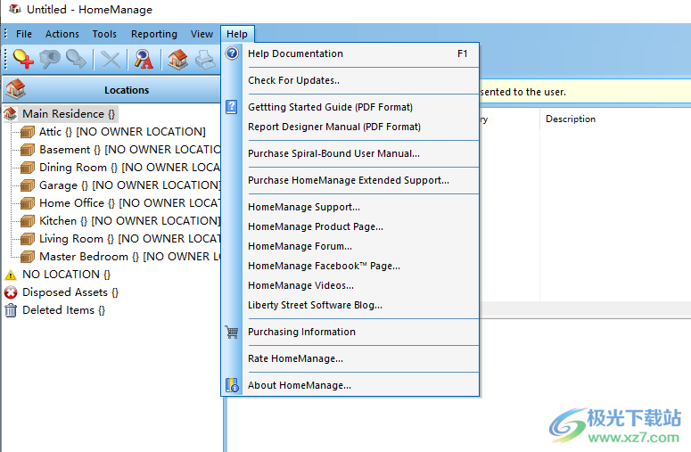Select Deleted Items label in tree
Image resolution: width=691 pixels, height=452 pixels.
(64, 310)
